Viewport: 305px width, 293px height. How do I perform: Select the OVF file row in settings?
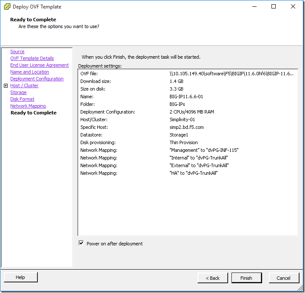pyautogui.click(x=187, y=74)
